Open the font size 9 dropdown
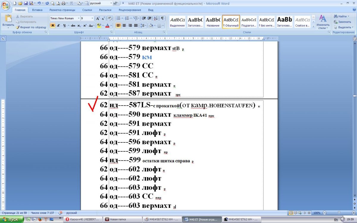 coord(93,18)
